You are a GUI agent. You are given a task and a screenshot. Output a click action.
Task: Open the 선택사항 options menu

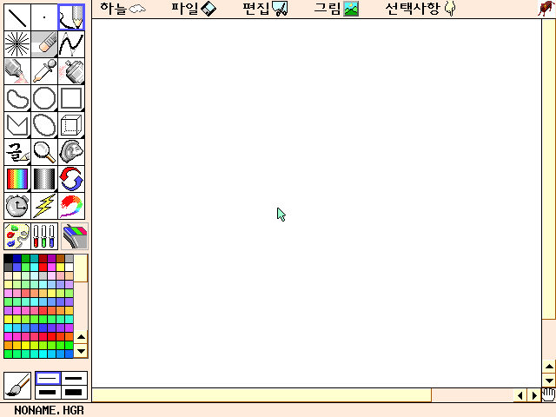tap(420, 9)
